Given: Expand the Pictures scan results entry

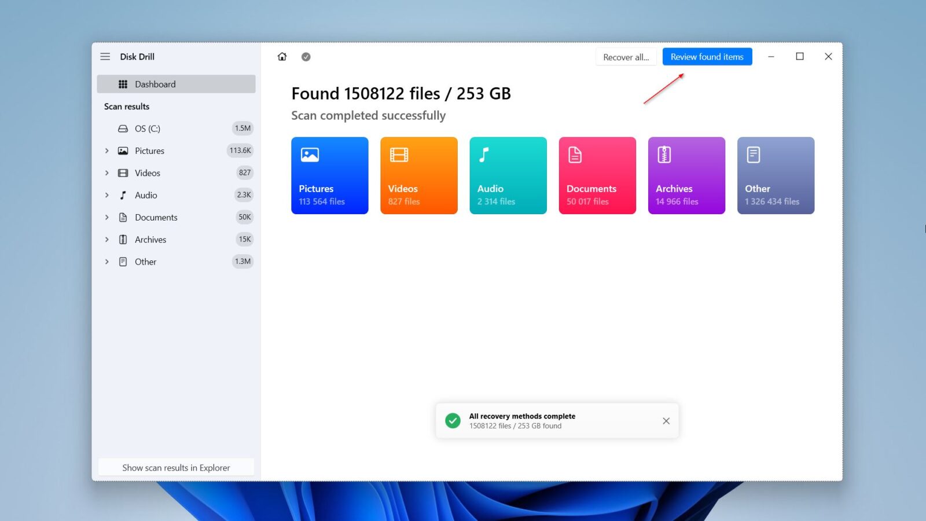Looking at the screenshot, I should pos(106,151).
